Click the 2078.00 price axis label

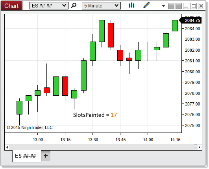(192, 93)
